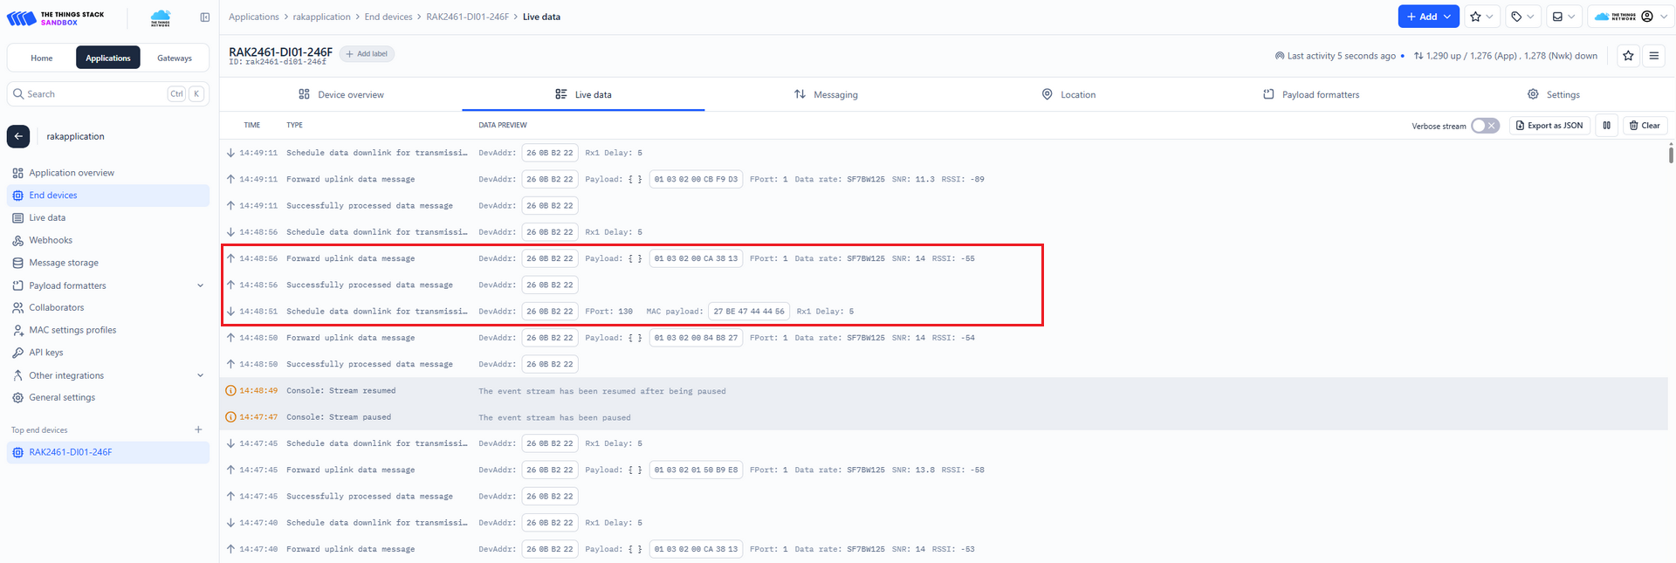Switch to the Gateways section
The image size is (1676, 563).
[x=175, y=58]
